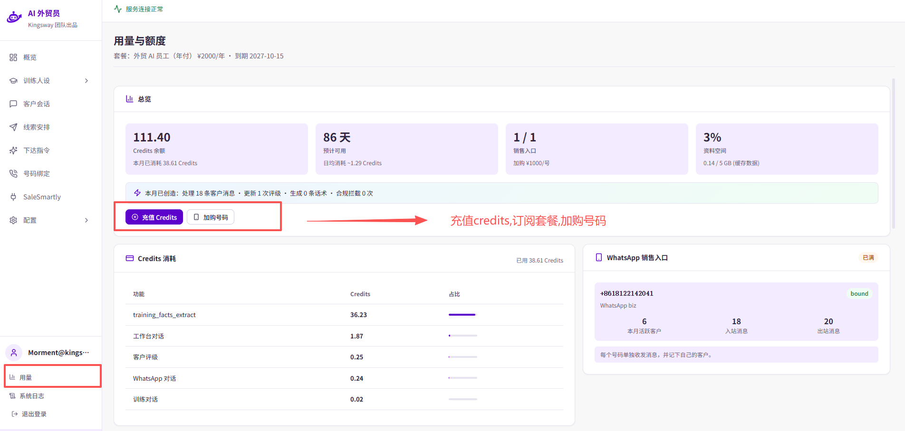Click the 下达指令 sparkle icon
905x431 pixels.
point(13,150)
